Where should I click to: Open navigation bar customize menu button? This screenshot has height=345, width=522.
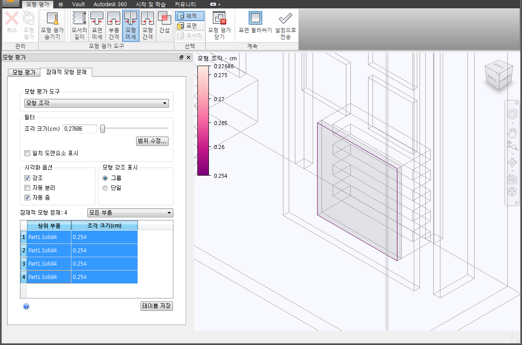point(517,203)
